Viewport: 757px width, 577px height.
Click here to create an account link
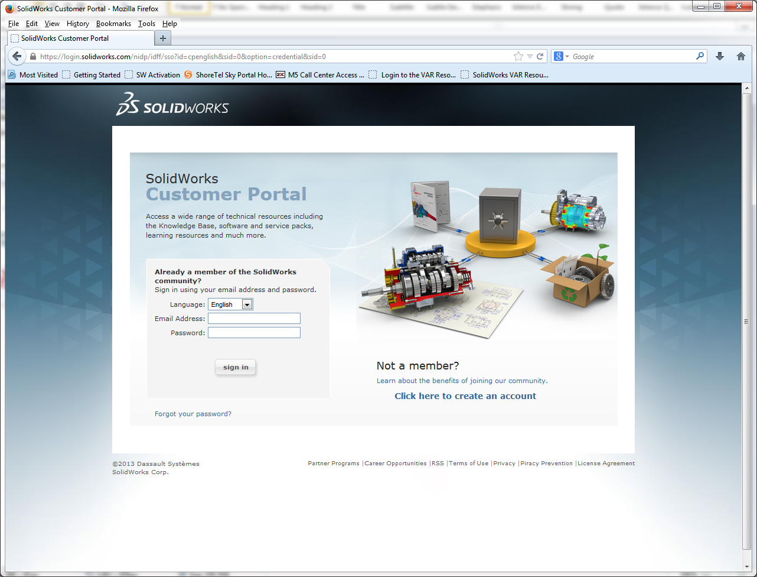pos(465,396)
